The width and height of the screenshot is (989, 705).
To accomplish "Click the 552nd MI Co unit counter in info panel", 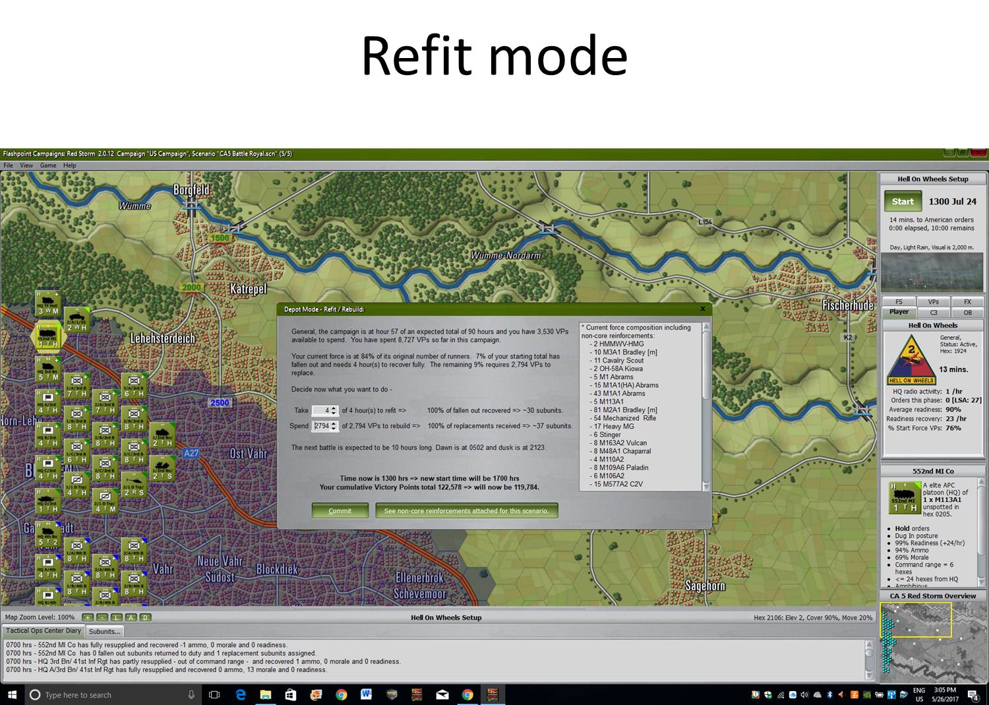I will click(904, 498).
